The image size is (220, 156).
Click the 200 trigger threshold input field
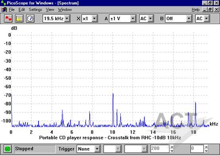(x=160, y=148)
